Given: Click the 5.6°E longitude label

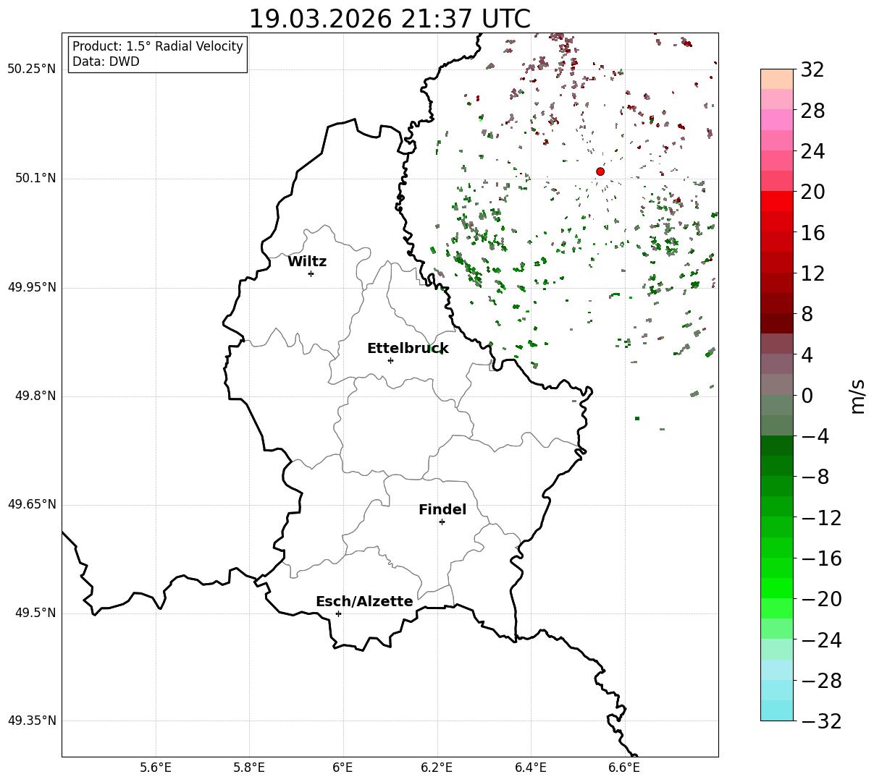Looking at the screenshot, I should coord(156,768).
